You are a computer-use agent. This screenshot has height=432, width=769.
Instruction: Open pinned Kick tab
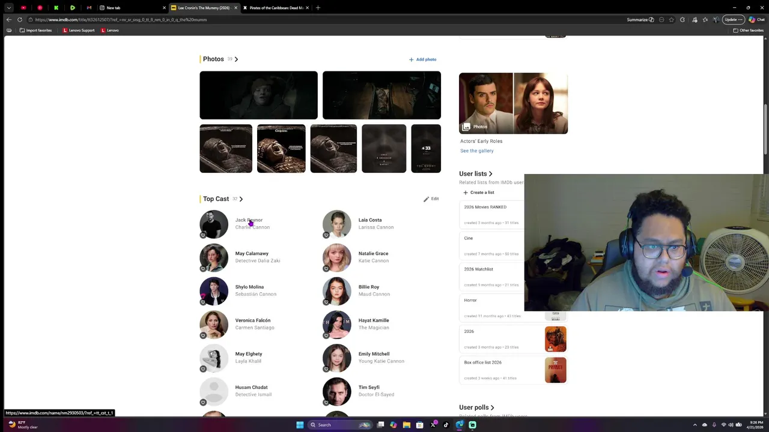56,8
